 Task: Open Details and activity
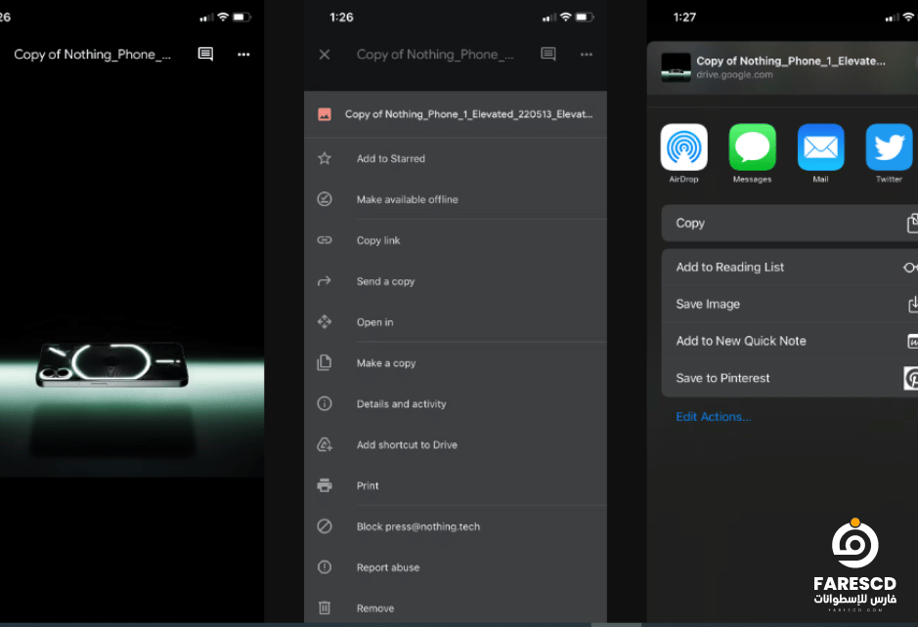point(456,403)
